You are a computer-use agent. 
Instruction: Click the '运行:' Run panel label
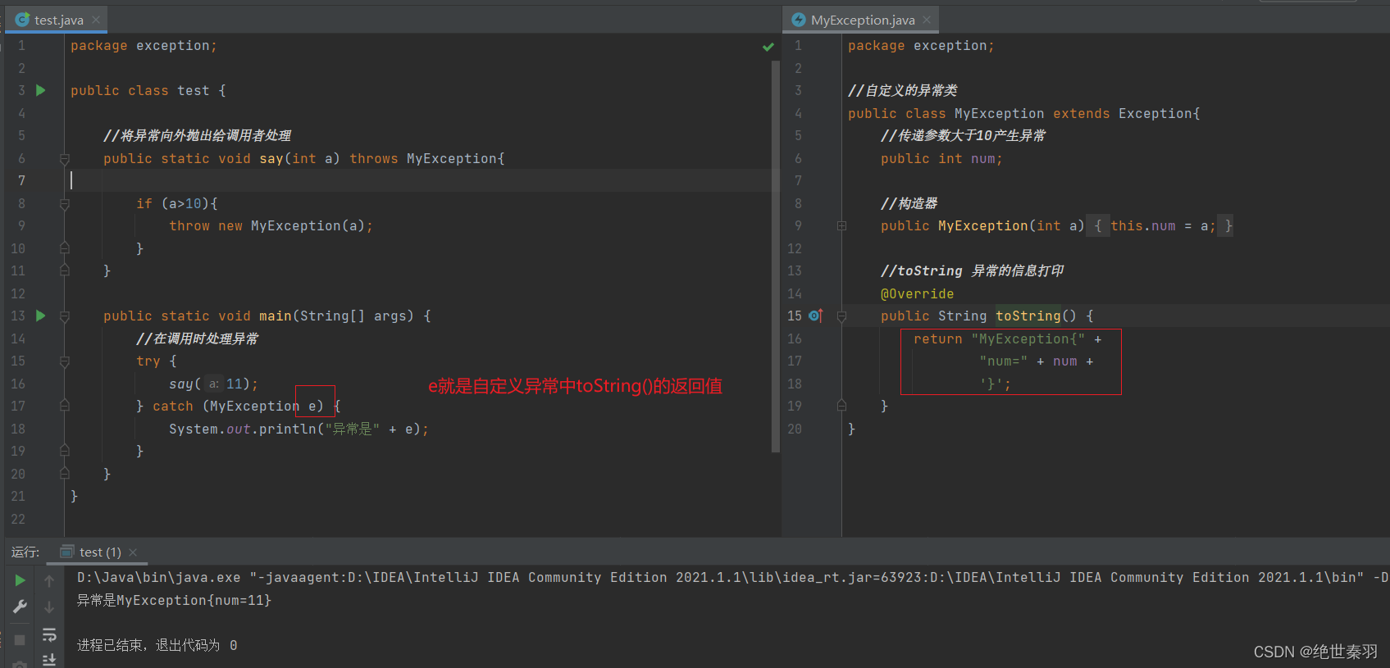tap(25, 552)
